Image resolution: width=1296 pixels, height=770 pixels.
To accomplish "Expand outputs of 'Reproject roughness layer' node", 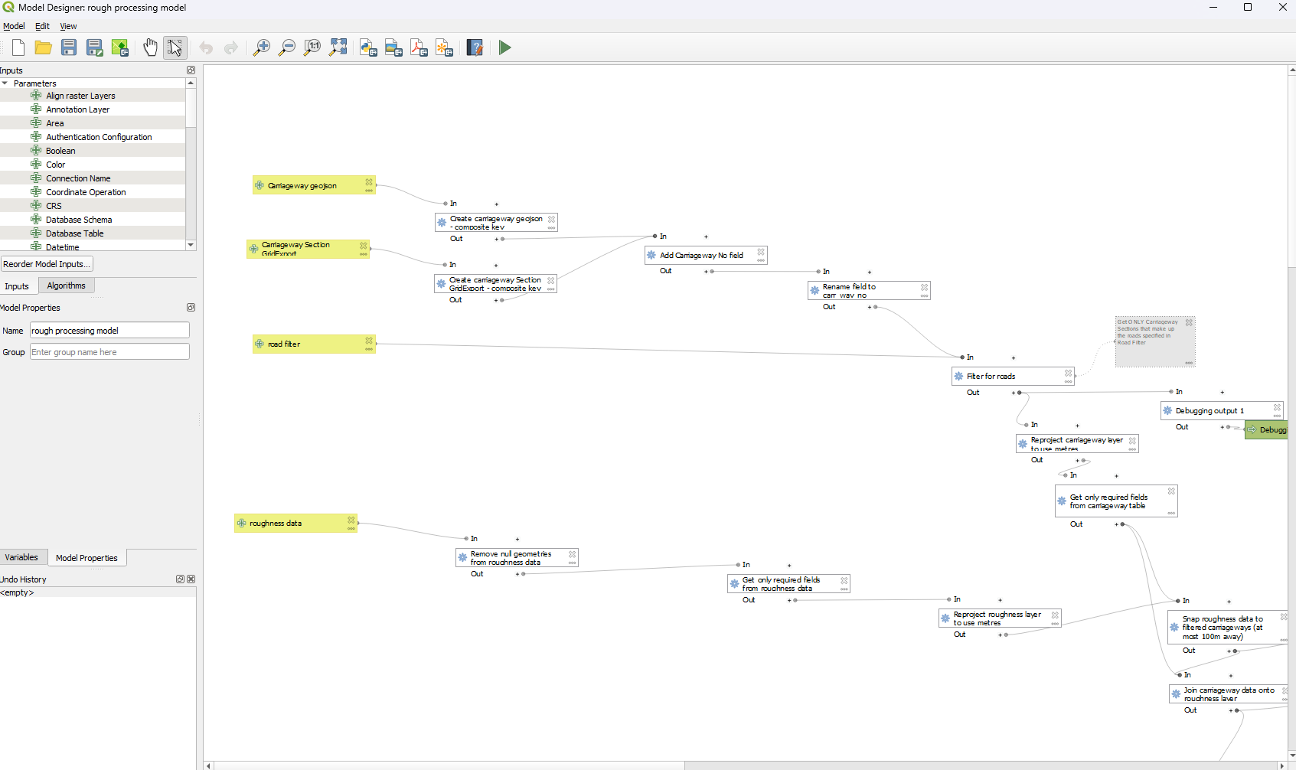I will pos(1000,635).
